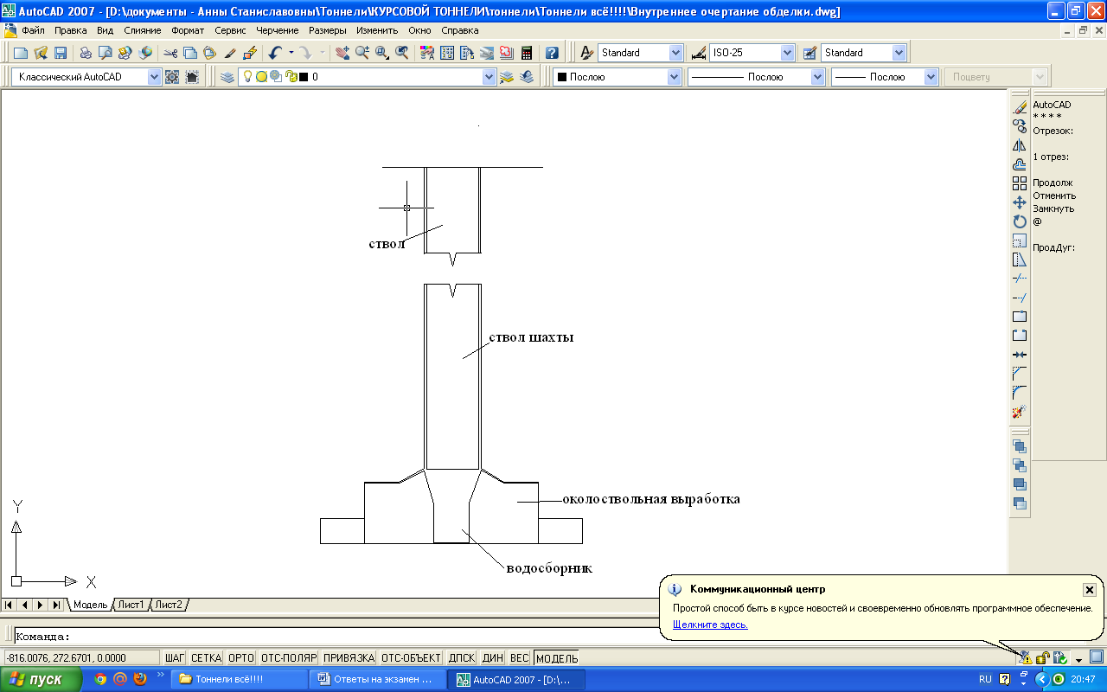Select the Pan hand tool
The image size is (1107, 692).
[x=342, y=53]
